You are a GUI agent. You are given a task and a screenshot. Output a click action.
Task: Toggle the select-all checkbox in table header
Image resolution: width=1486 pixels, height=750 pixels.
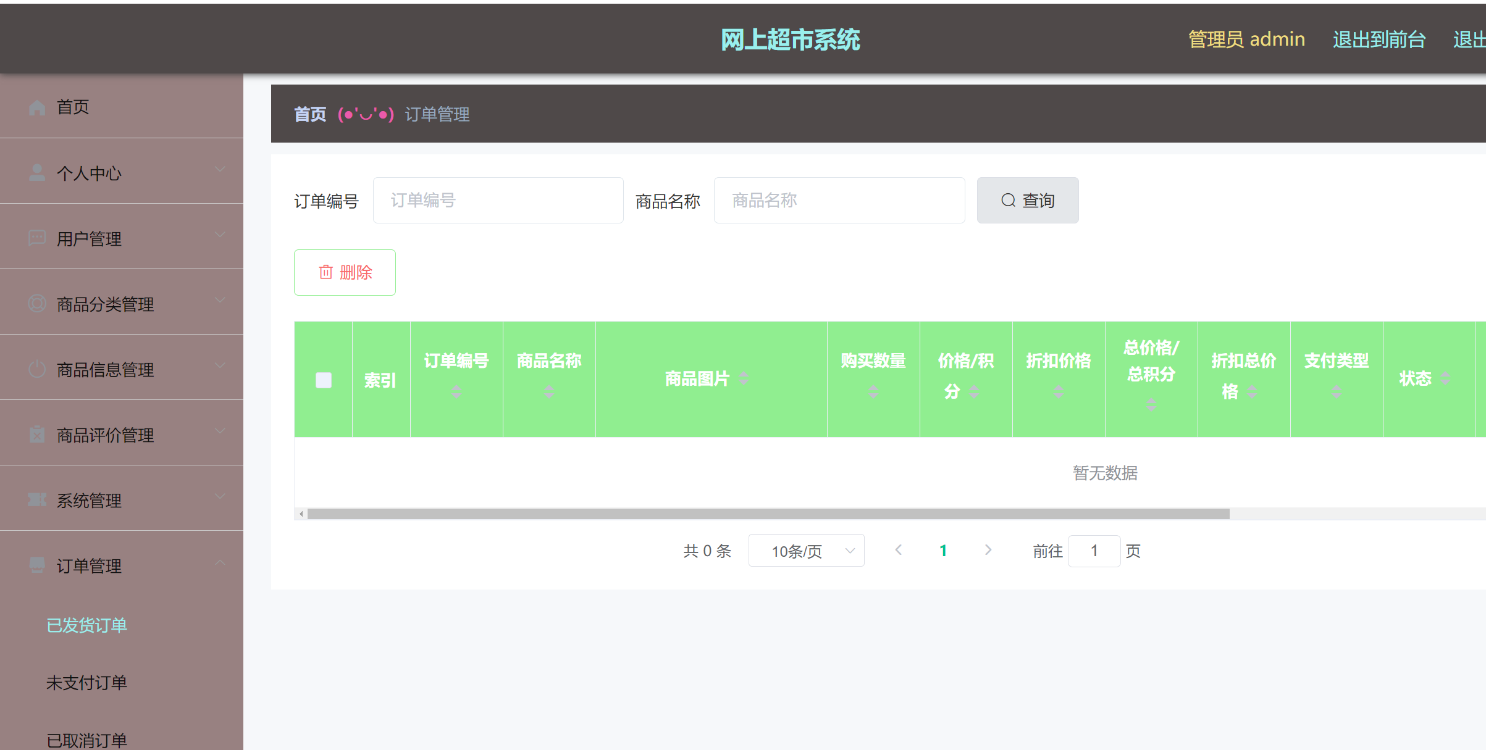(x=323, y=380)
